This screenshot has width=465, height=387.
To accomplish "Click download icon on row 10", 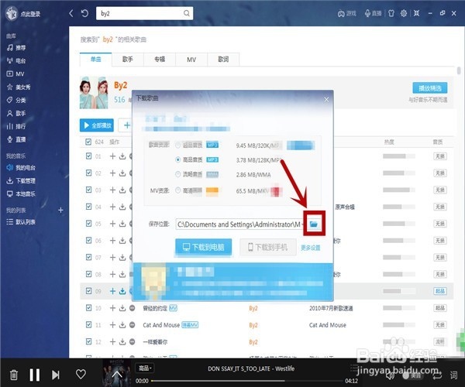I will (122, 308).
